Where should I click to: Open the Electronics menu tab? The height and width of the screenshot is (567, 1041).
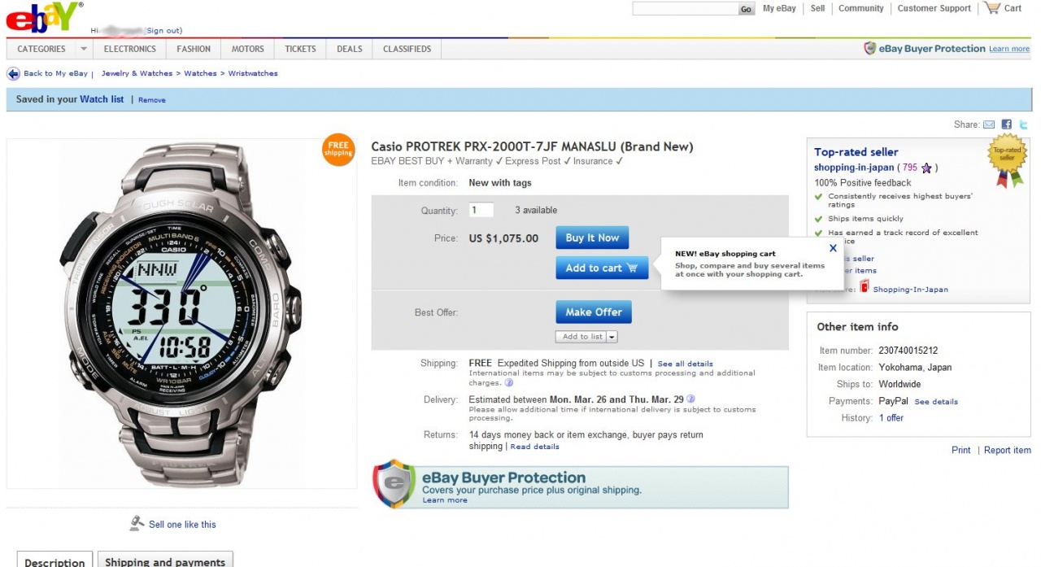click(130, 49)
